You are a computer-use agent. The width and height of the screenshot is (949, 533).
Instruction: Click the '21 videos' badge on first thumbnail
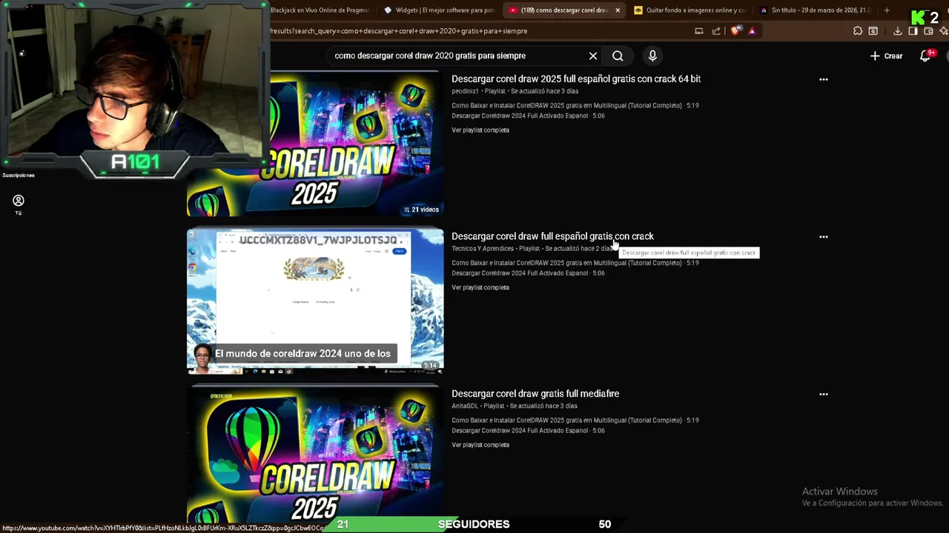(421, 210)
